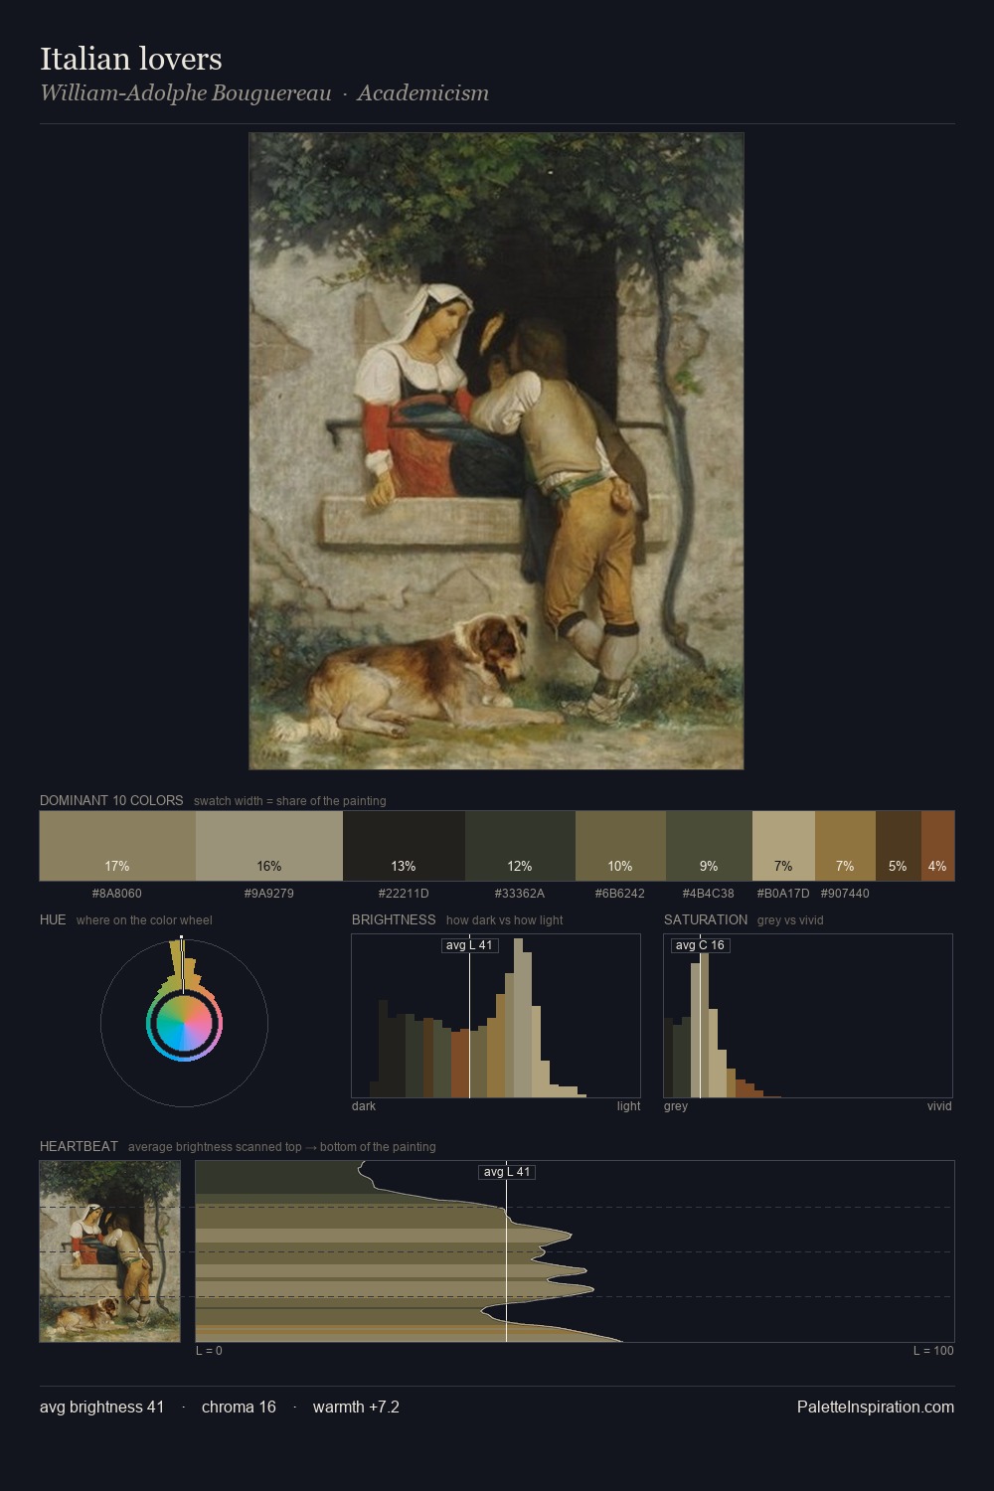The width and height of the screenshot is (994, 1491).
Task: Click 'grey vs vivid' caption
Action: [x=790, y=920]
